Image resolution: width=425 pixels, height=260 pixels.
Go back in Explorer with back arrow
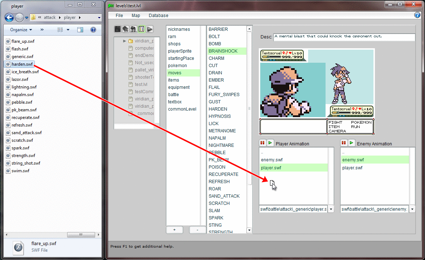coord(9,17)
